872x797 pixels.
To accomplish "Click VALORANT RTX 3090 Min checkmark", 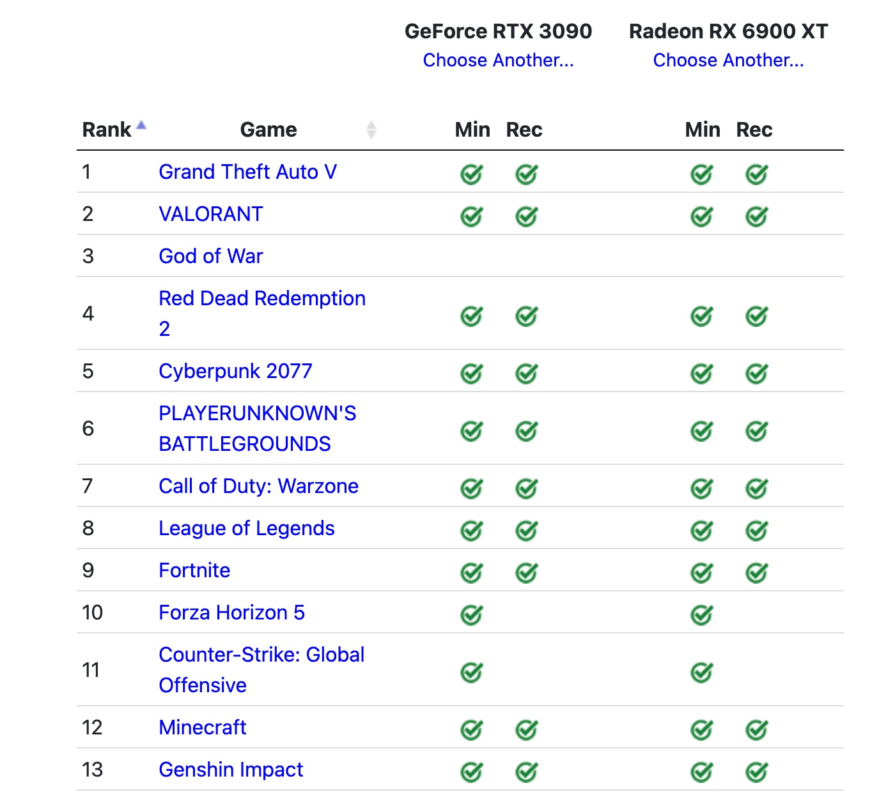I will (x=472, y=216).
